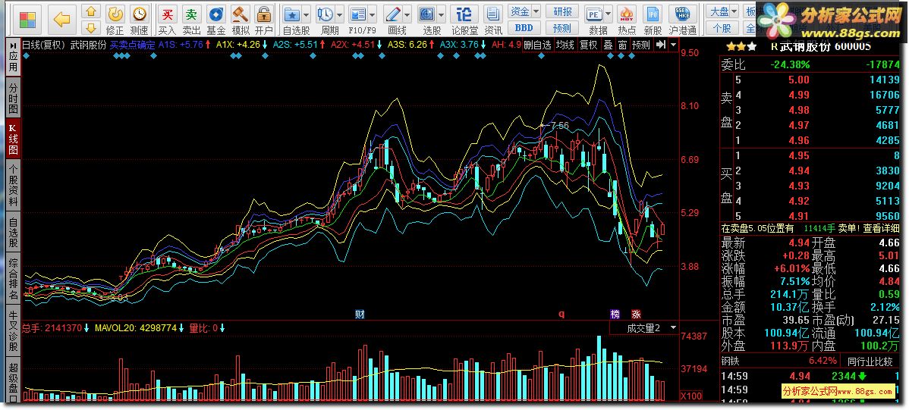
Task: Click the 研报 research report button
Action: pyautogui.click(x=561, y=11)
